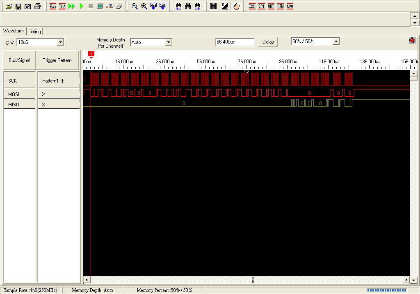Viewport: 420px width, 294px height.
Task: Click the Memory Percent status text
Action: [x=164, y=290]
